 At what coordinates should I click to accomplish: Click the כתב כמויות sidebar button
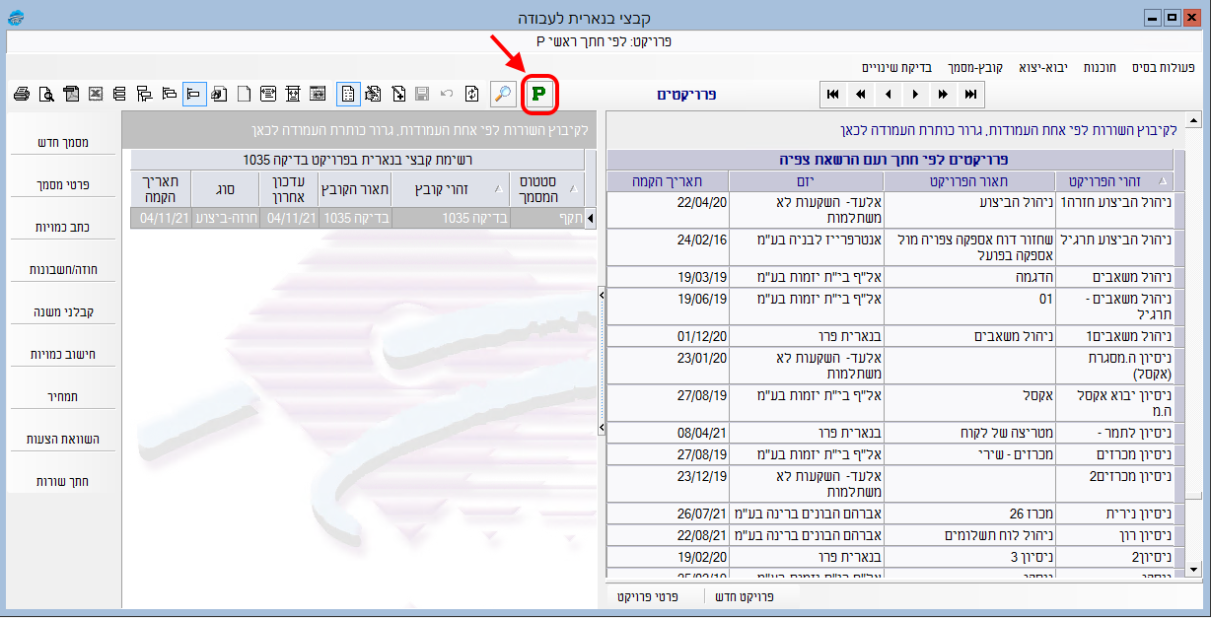click(64, 228)
